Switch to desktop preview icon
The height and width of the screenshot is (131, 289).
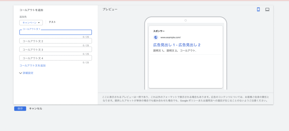pos(267,10)
